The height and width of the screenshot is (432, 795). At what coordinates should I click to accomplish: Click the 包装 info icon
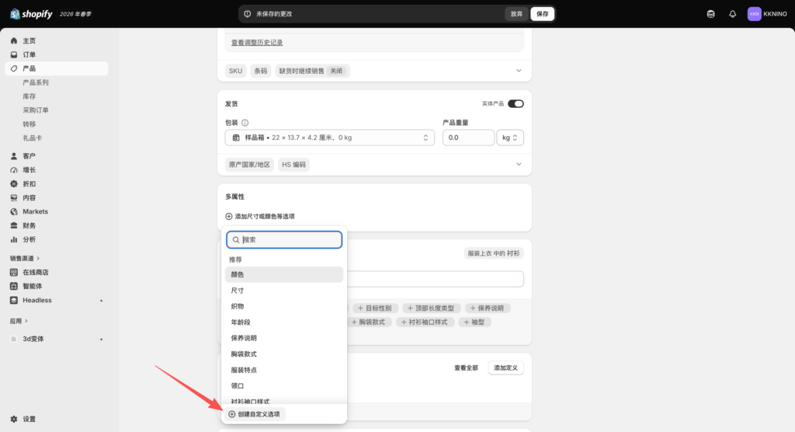pos(245,123)
